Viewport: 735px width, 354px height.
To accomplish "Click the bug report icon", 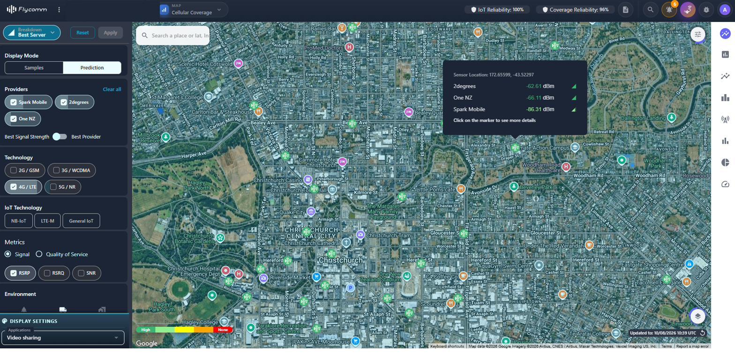I will point(706,9).
